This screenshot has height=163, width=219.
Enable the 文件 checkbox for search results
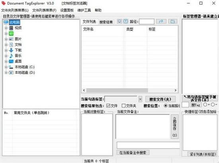pos(108,106)
